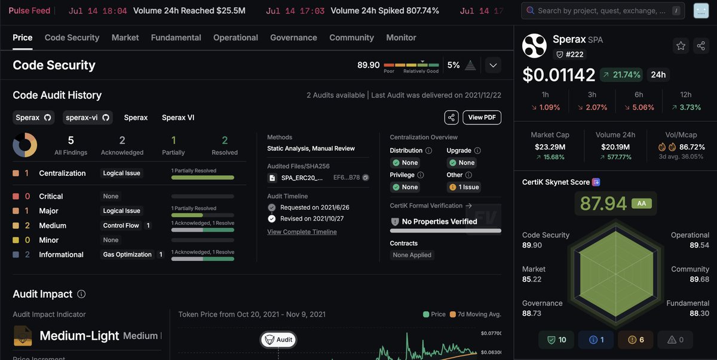Open CertiK Formal Verification arrow link
This screenshot has height=360, width=717.
(469, 206)
